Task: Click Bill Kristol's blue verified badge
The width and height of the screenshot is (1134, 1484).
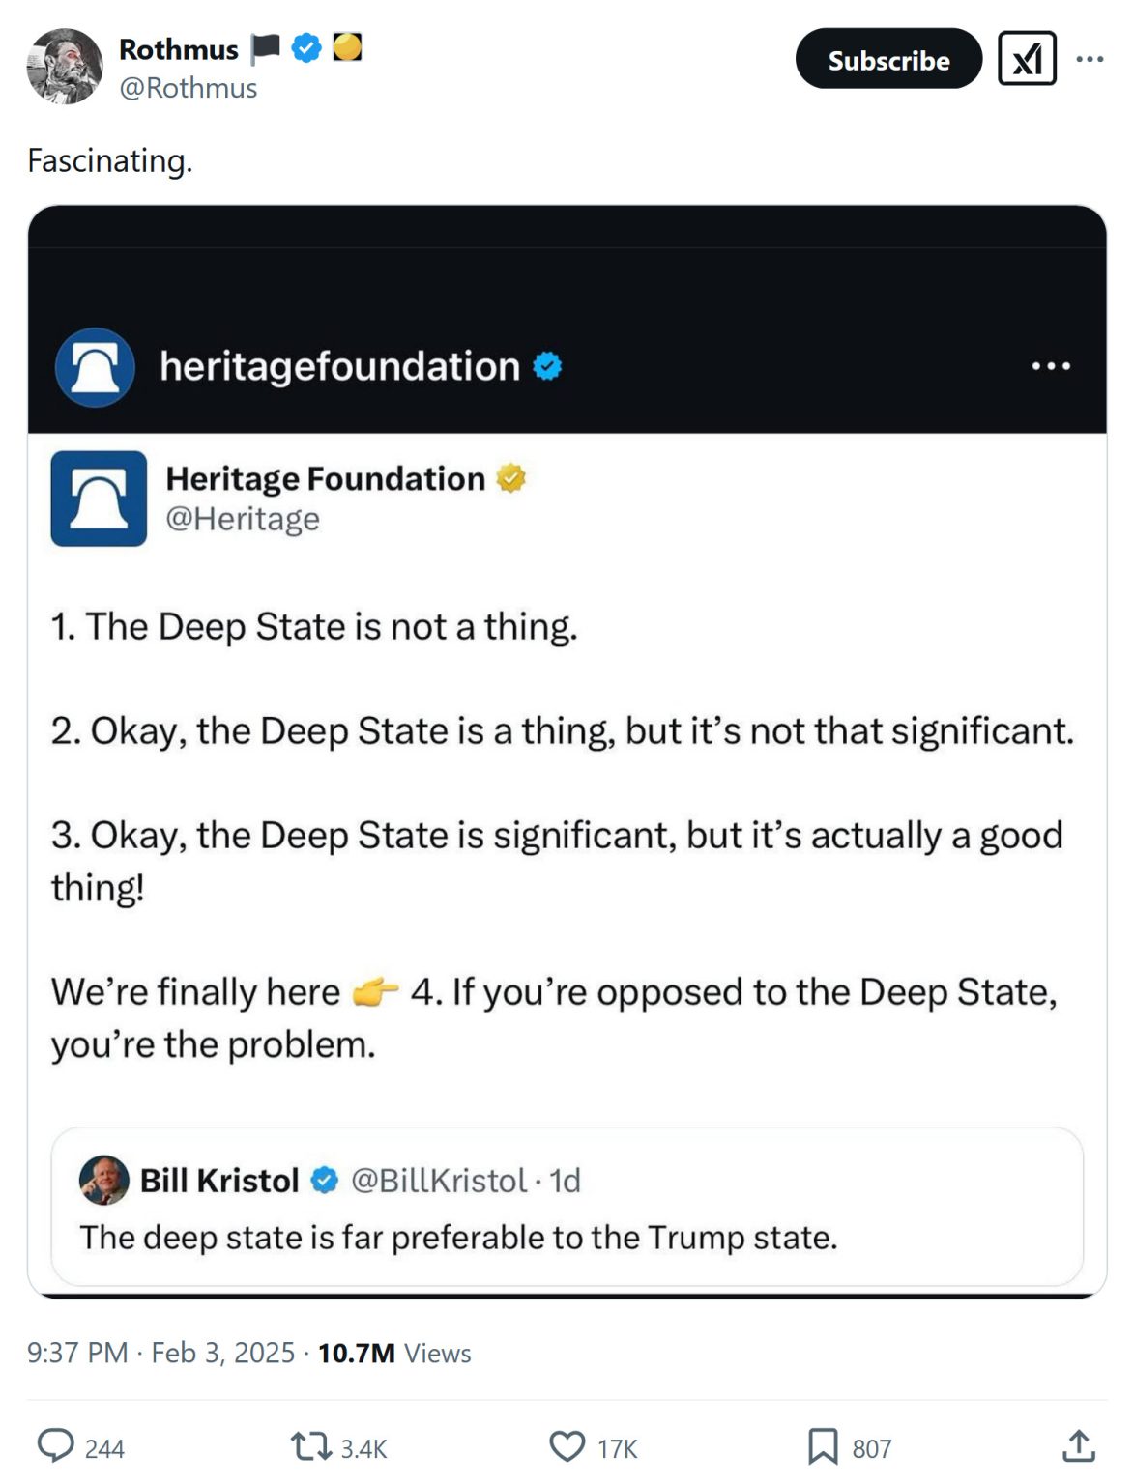Action: (319, 1180)
